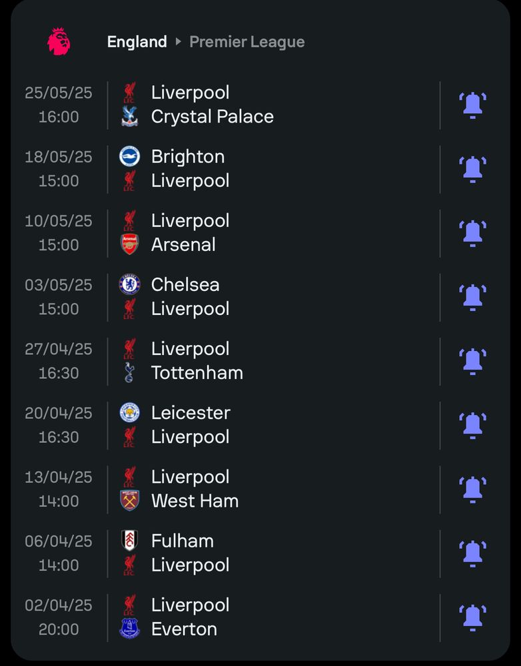Click the Chelsea club badge
Image resolution: width=521 pixels, height=666 pixels.
pyautogui.click(x=130, y=284)
